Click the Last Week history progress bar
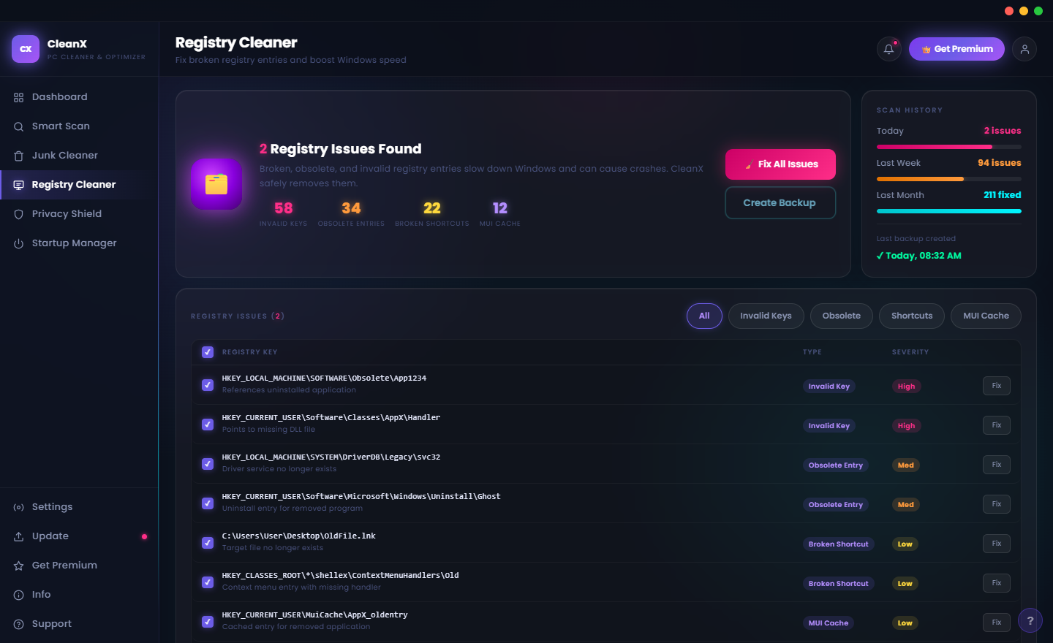1053x643 pixels. (x=949, y=179)
